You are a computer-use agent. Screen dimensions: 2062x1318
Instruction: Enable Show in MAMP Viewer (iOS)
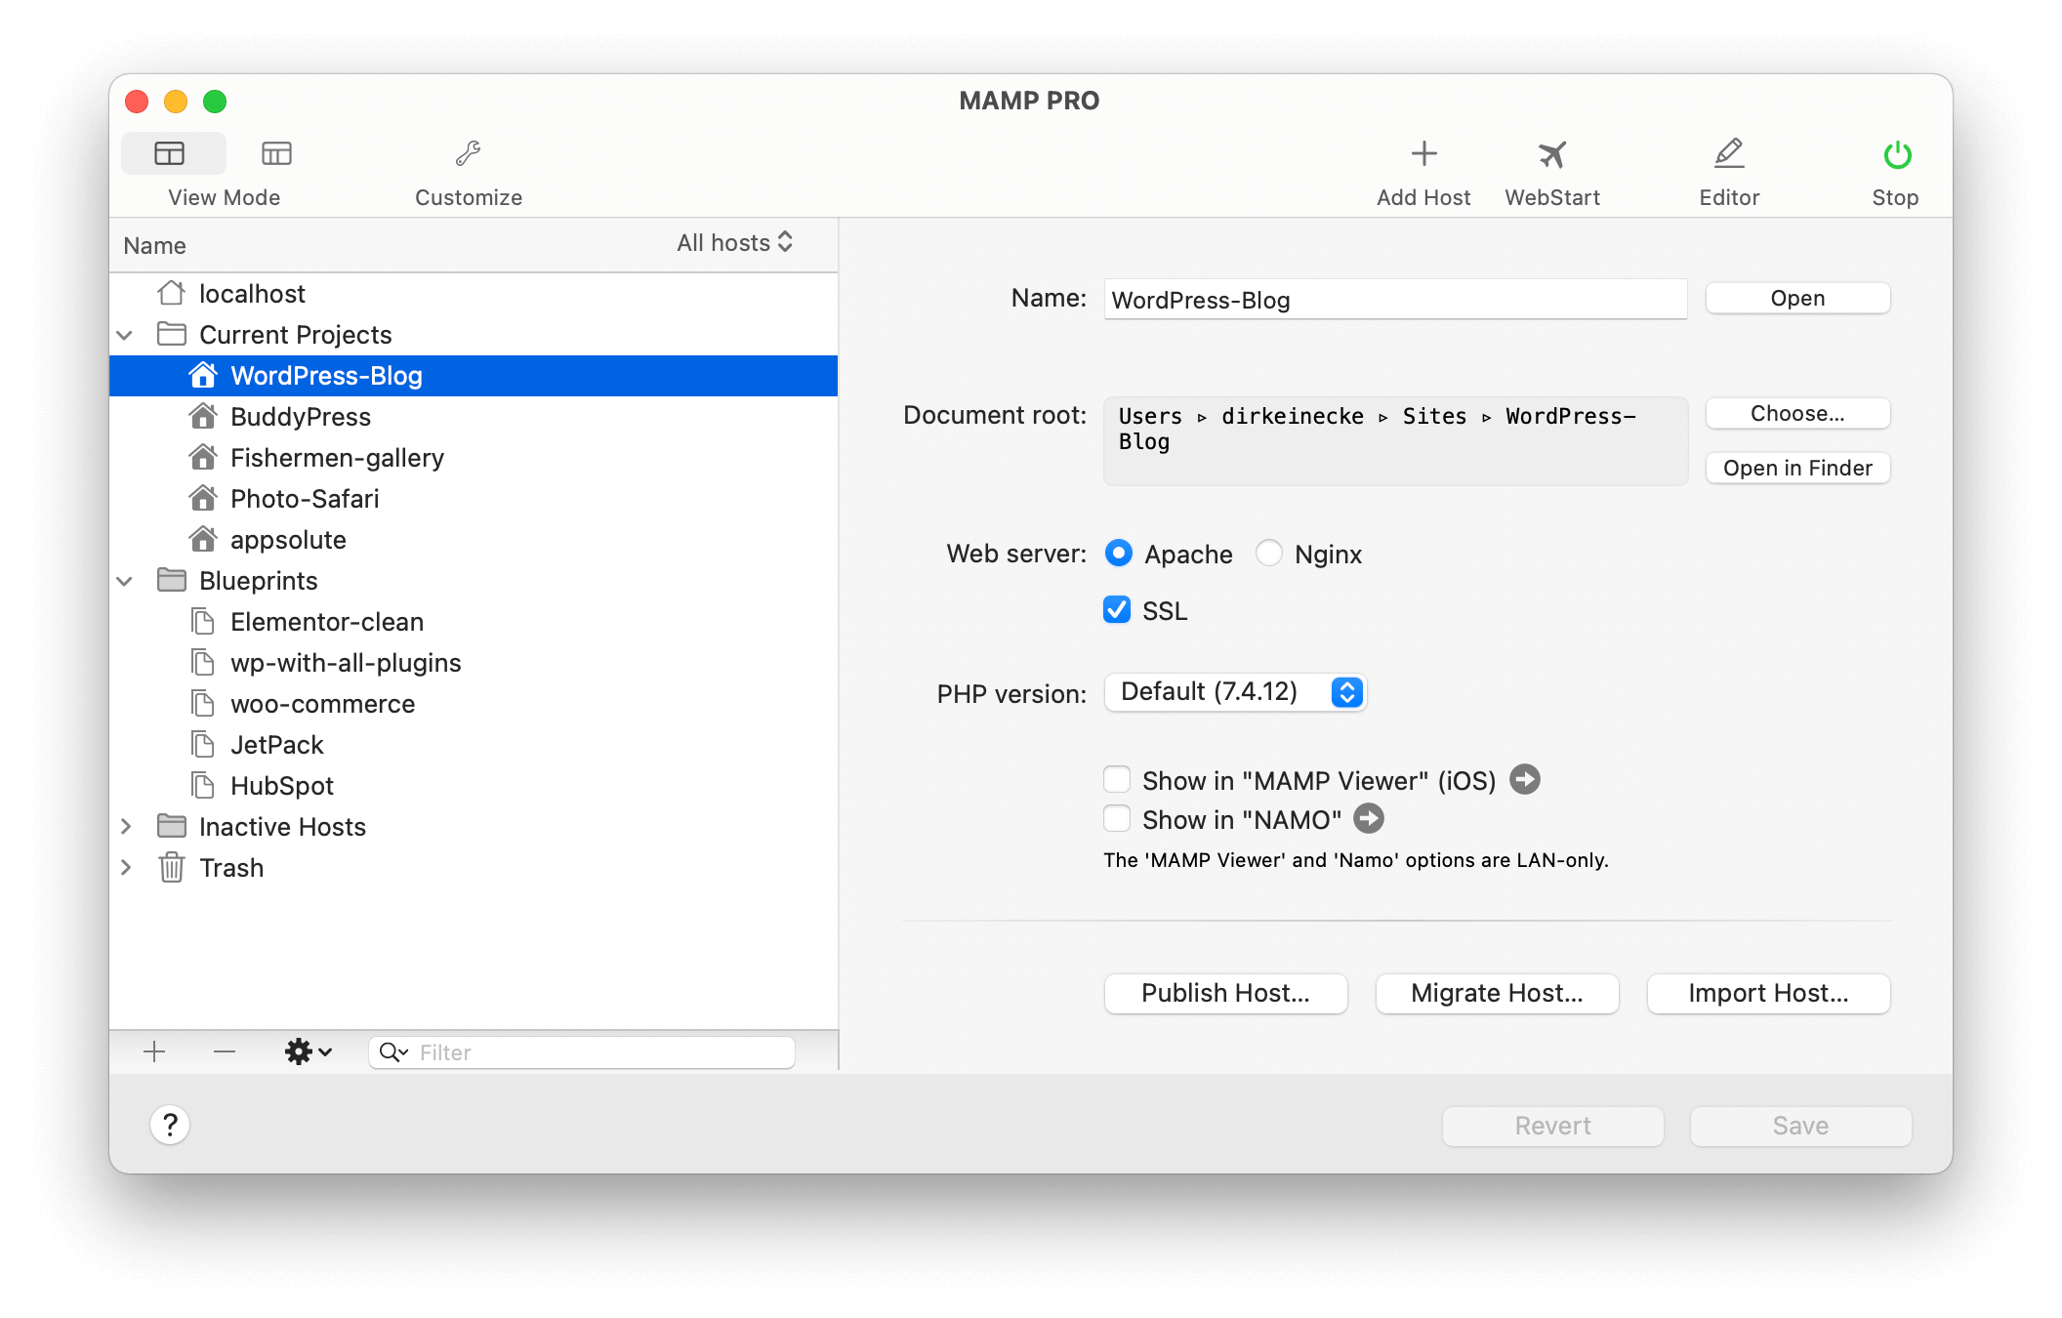coord(1117,779)
